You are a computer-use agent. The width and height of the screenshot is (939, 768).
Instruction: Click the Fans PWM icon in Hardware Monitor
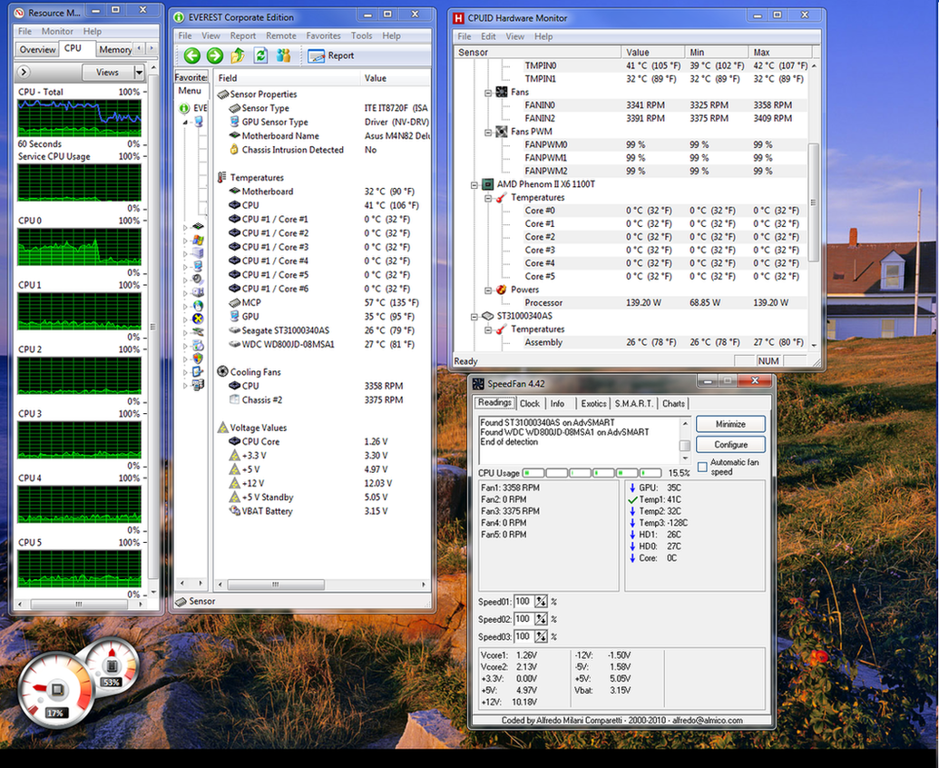[x=502, y=132]
